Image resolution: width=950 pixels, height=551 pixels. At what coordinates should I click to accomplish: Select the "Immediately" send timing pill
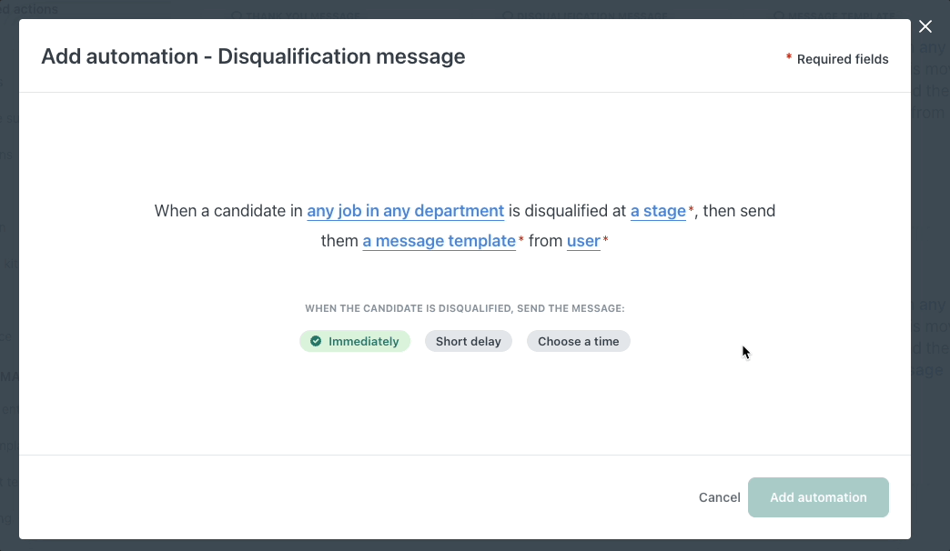(x=355, y=341)
